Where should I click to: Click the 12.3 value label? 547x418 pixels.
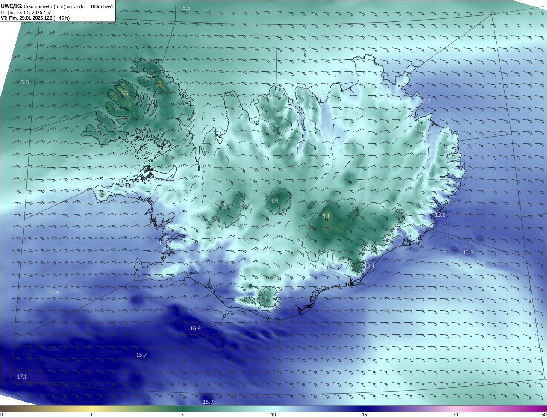coord(426,101)
